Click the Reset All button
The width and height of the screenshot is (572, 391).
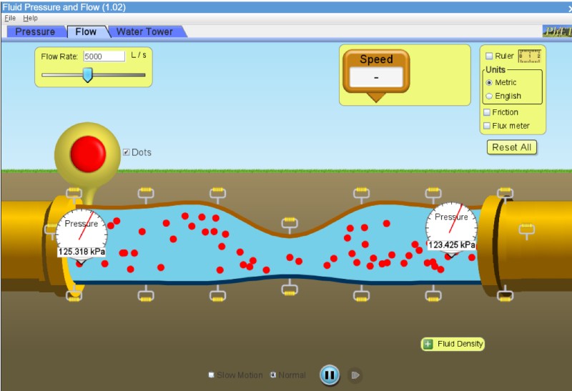(x=511, y=147)
